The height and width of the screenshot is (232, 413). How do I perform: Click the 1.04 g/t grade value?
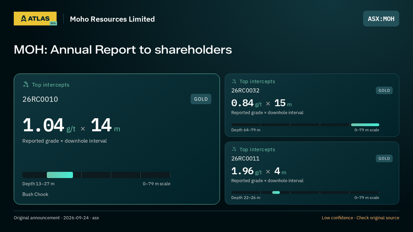49,125
